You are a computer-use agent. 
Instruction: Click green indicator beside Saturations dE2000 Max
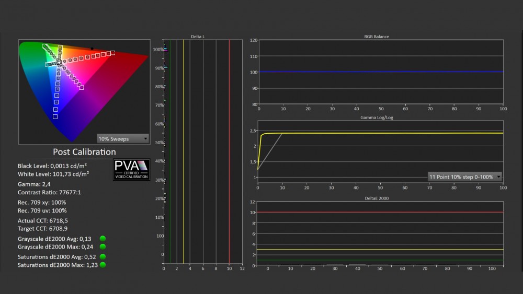tap(103, 265)
